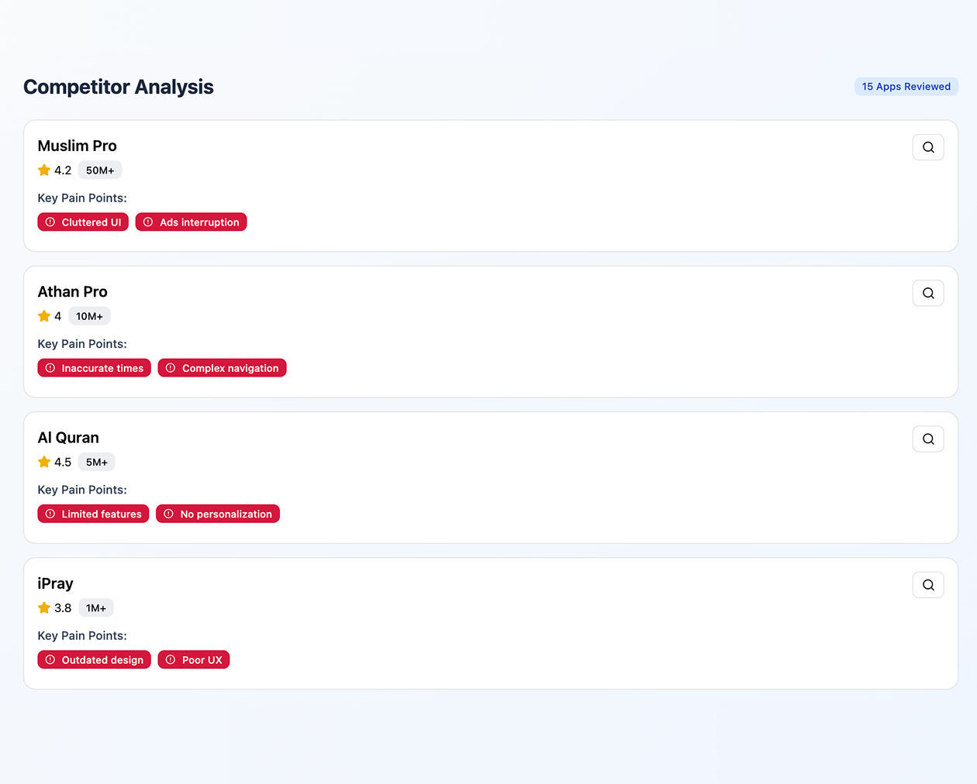The height and width of the screenshot is (784, 977).
Task: Click the 50M+ downloads badge
Action: point(100,170)
